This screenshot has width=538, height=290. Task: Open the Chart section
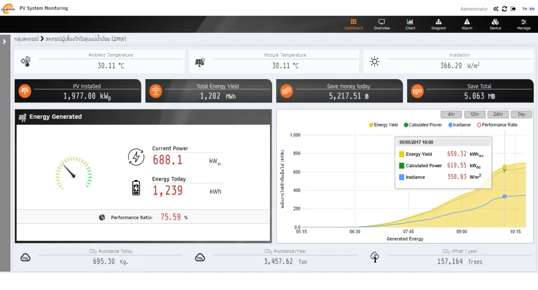[x=410, y=24]
